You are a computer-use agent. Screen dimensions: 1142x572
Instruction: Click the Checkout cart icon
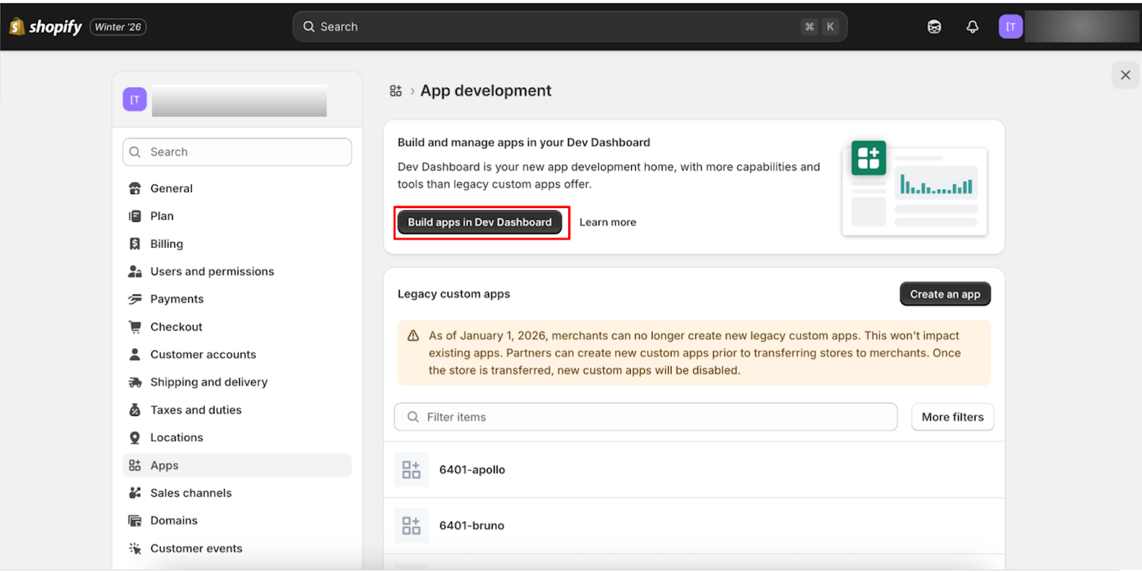[135, 327]
